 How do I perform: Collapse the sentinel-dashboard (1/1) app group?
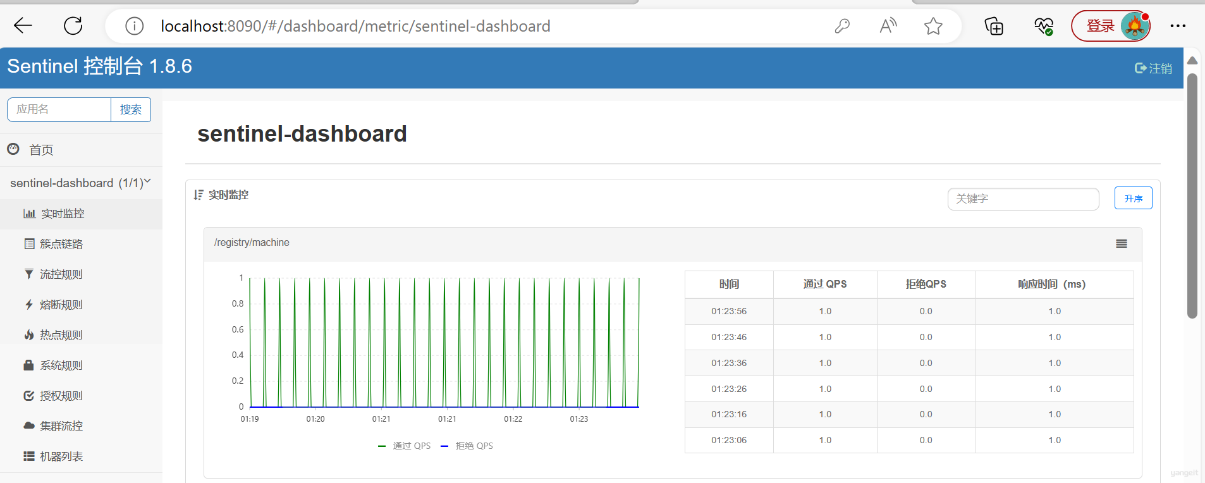[x=81, y=183]
